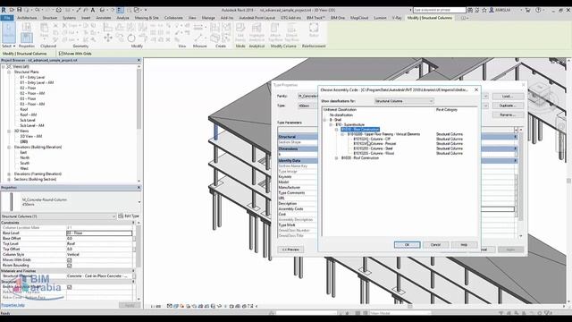Select Columns - Steel assembly code
The image size is (572, 322).
(x=373, y=148)
